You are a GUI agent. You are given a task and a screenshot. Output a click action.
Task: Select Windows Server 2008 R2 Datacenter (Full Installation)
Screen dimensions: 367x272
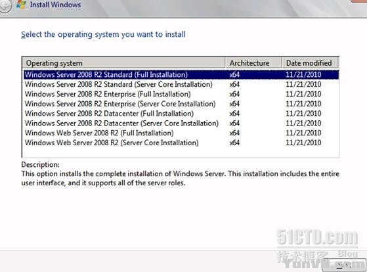181,114
